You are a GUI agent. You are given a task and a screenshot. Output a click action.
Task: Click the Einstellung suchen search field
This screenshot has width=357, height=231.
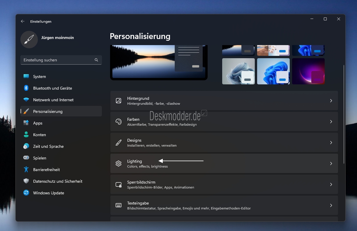61,60
